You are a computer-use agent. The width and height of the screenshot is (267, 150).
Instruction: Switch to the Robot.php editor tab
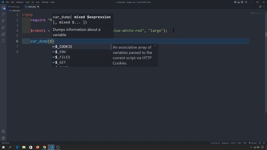pyautogui.click(x=14, y=7)
